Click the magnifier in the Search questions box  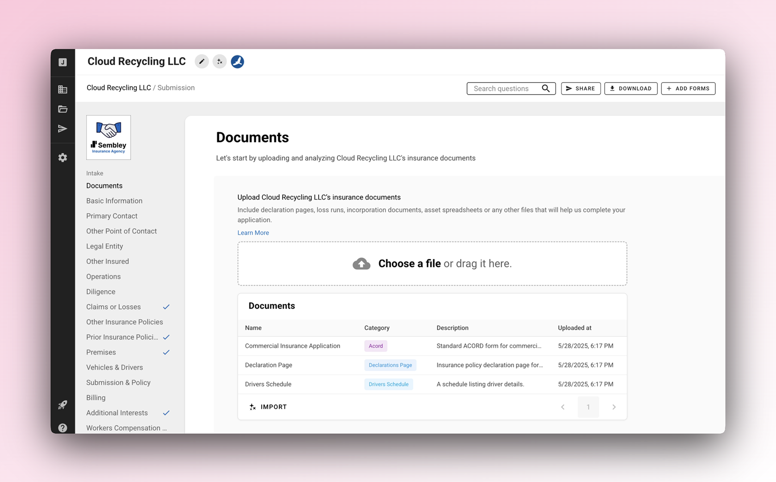[546, 88]
